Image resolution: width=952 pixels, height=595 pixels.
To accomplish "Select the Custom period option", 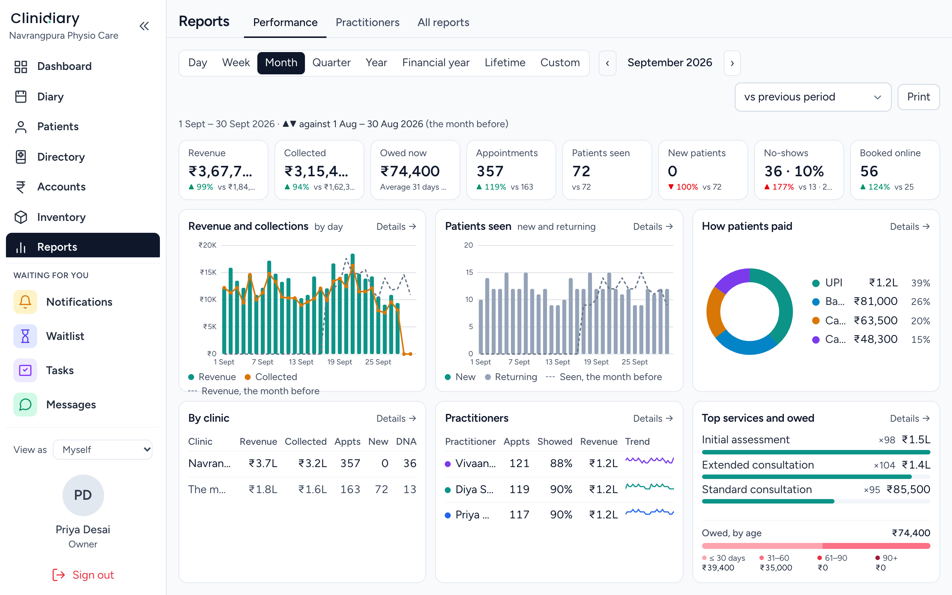I will [x=560, y=63].
